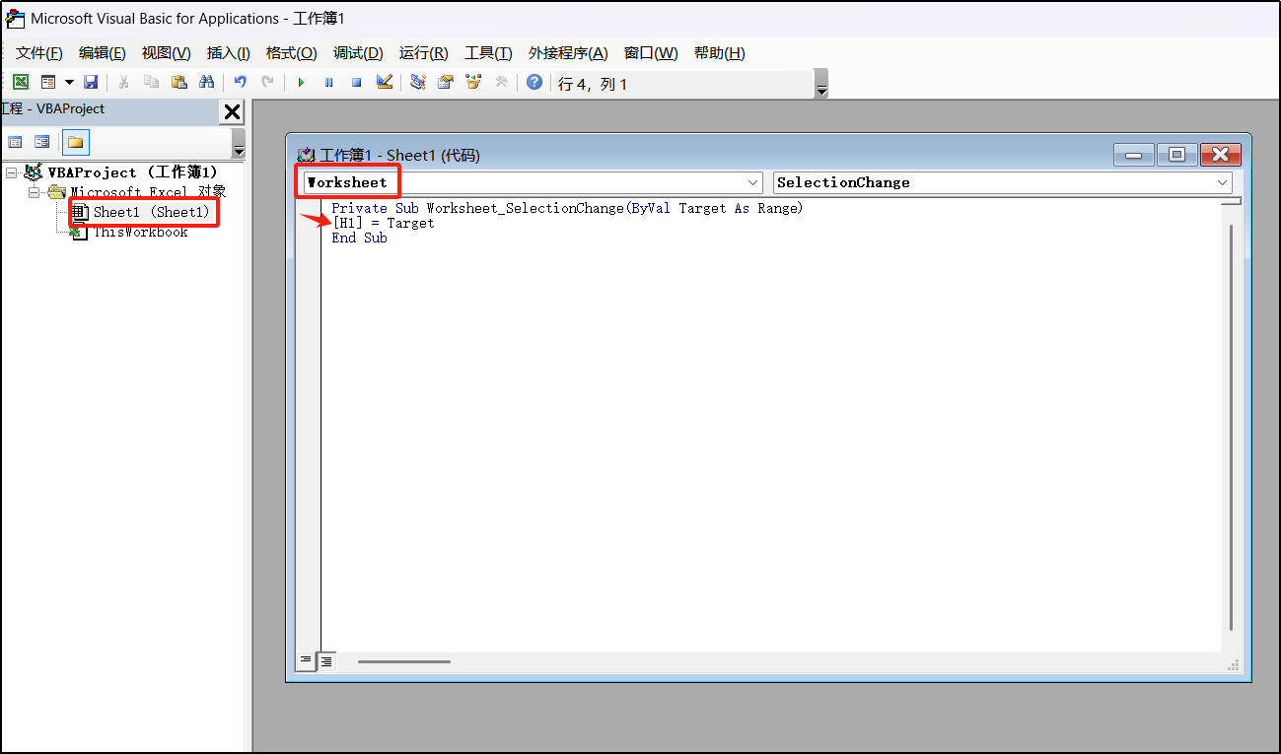This screenshot has height=754, width=1281.
Task: Click the blue Help question mark icon
Action: tap(534, 83)
